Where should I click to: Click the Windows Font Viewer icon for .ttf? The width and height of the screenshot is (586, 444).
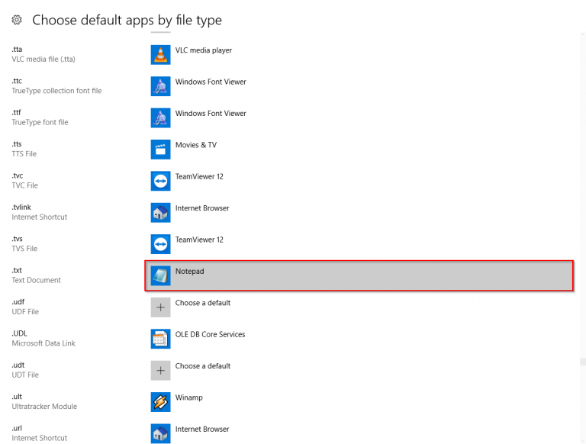coord(160,117)
